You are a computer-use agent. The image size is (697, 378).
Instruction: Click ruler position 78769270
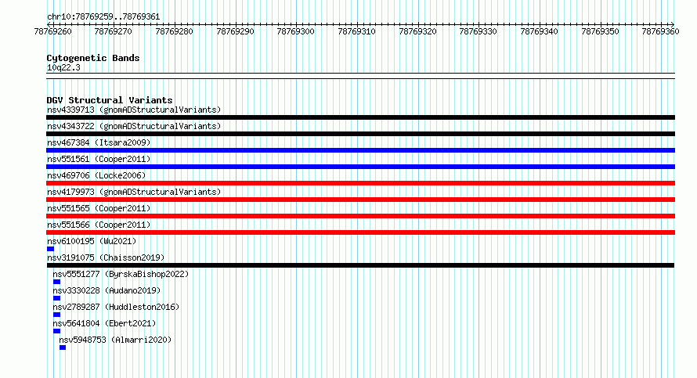113,31
